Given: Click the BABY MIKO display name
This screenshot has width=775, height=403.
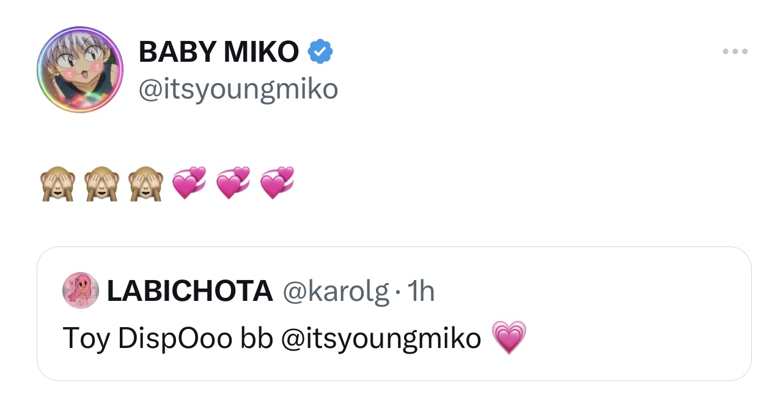Looking at the screenshot, I should pyautogui.click(x=218, y=52).
